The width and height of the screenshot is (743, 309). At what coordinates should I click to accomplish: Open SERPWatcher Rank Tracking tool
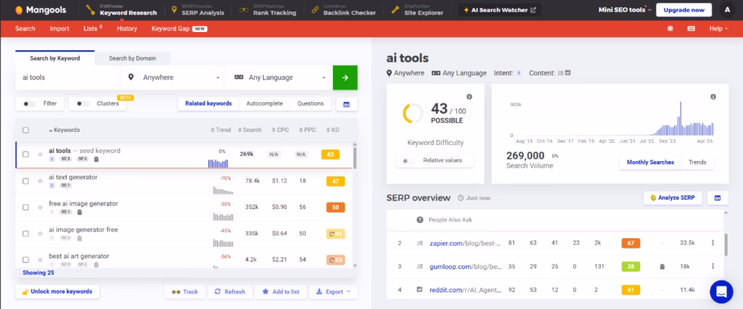pos(268,10)
